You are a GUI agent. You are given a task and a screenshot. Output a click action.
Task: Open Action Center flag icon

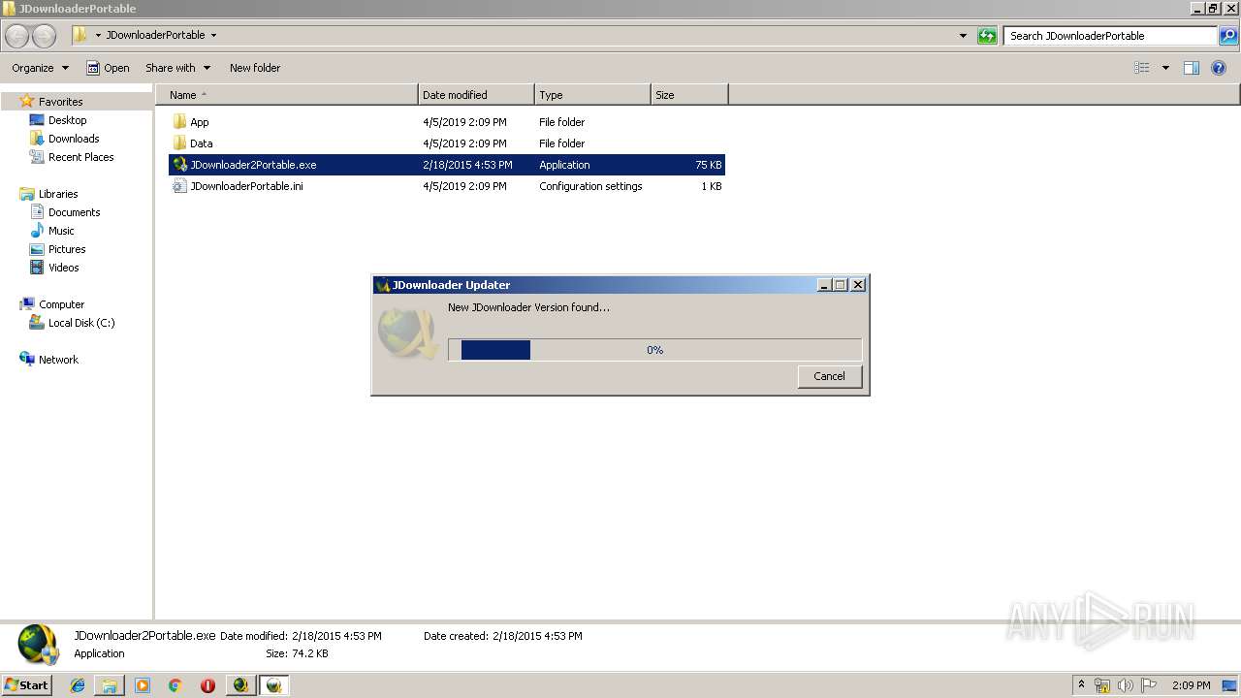(x=1149, y=685)
